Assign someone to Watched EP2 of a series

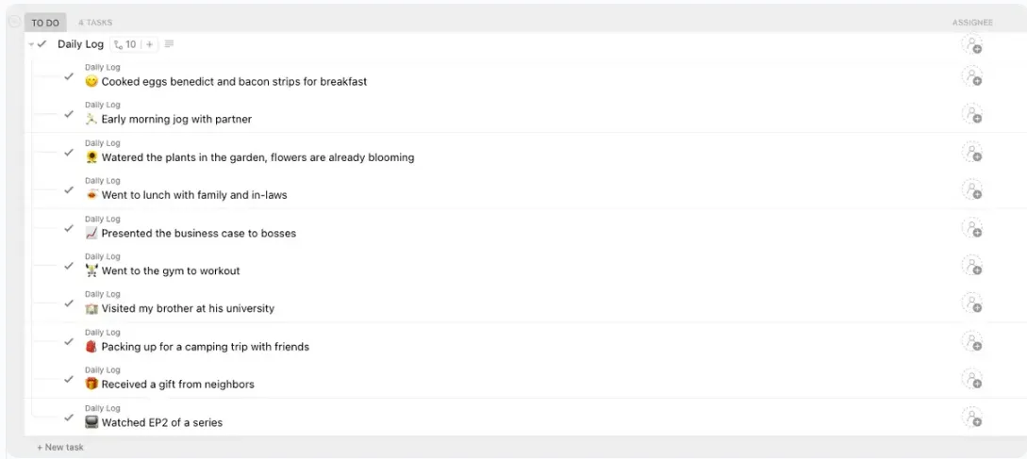coord(972,418)
